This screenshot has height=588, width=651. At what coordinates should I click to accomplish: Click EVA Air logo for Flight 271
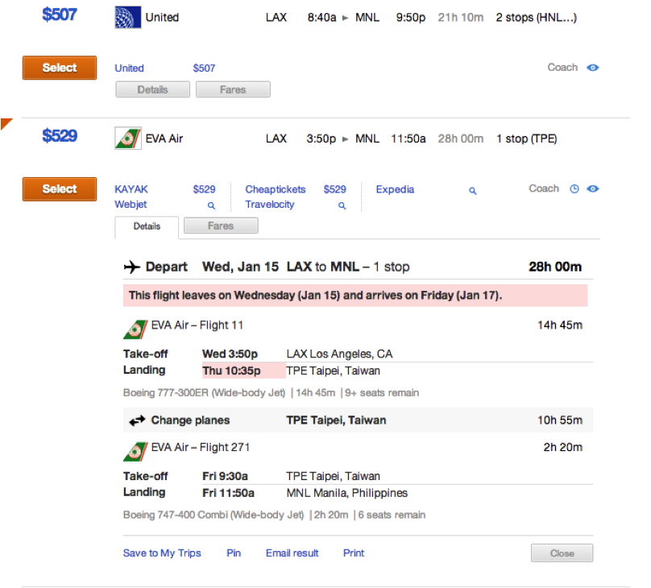coord(135,449)
